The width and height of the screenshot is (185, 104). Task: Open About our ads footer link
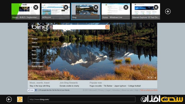tap(127, 90)
